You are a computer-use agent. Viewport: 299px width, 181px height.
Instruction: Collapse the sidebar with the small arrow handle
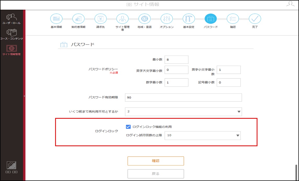24,96
